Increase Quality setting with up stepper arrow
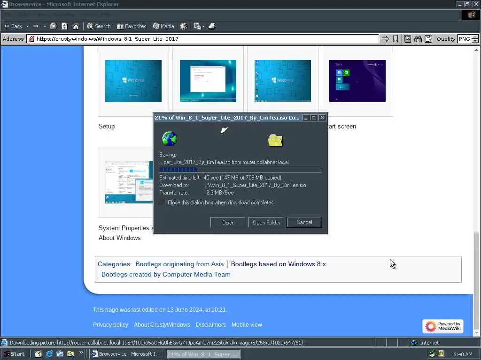 click(x=475, y=37)
